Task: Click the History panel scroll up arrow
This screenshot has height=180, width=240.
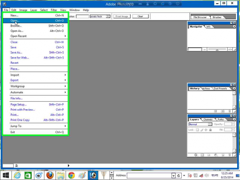Action: click(x=234, y=93)
